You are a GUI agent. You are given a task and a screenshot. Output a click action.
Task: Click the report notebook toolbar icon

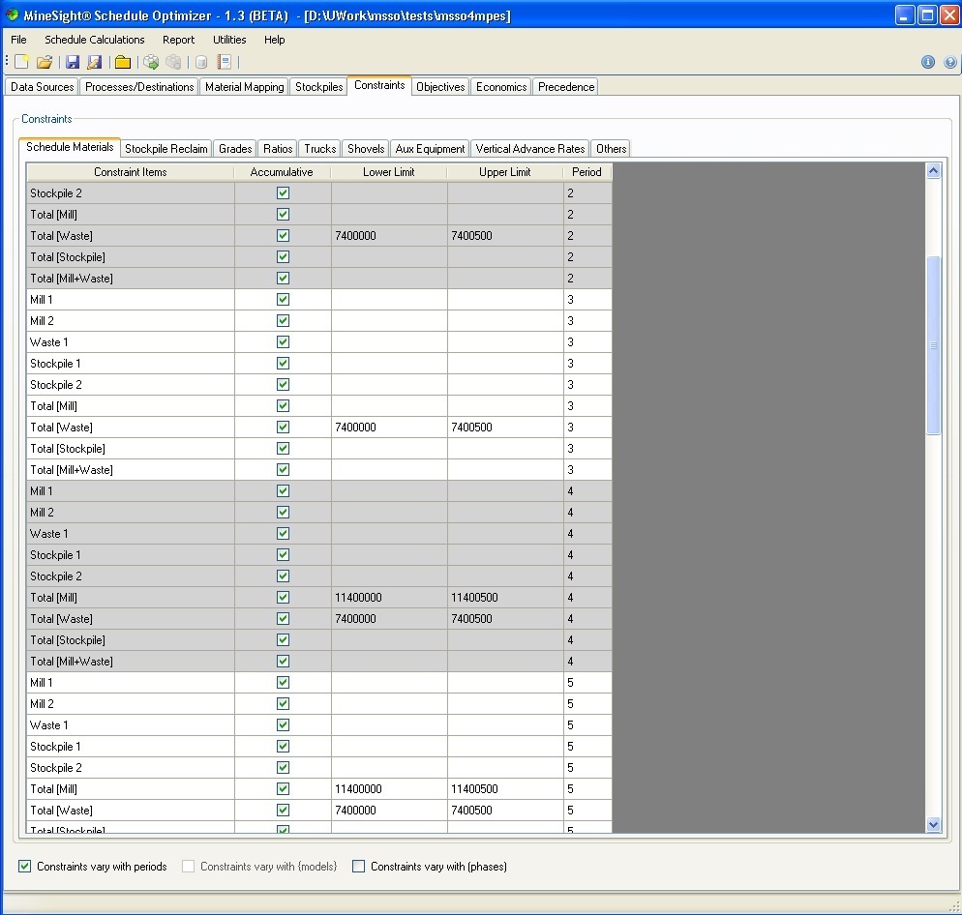pyautogui.click(x=224, y=62)
